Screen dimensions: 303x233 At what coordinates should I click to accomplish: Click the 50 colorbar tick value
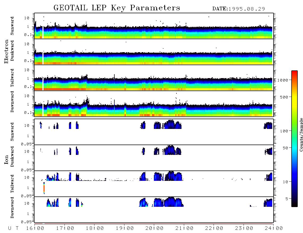[x=285, y=148]
